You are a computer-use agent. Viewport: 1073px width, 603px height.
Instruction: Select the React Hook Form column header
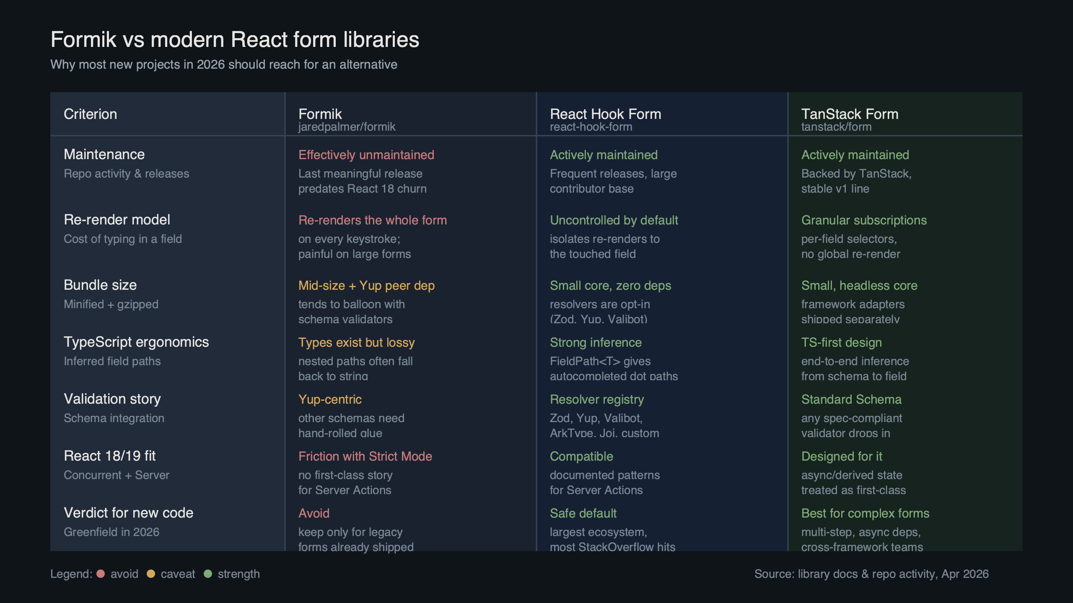(x=605, y=114)
